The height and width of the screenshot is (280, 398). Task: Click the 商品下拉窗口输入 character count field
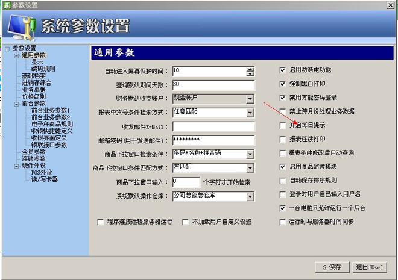186,182
